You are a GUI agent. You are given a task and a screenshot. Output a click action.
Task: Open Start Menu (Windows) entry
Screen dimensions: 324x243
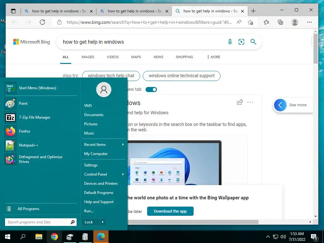[41, 88]
